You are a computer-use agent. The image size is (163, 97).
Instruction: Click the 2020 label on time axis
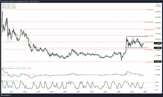tap(119, 92)
